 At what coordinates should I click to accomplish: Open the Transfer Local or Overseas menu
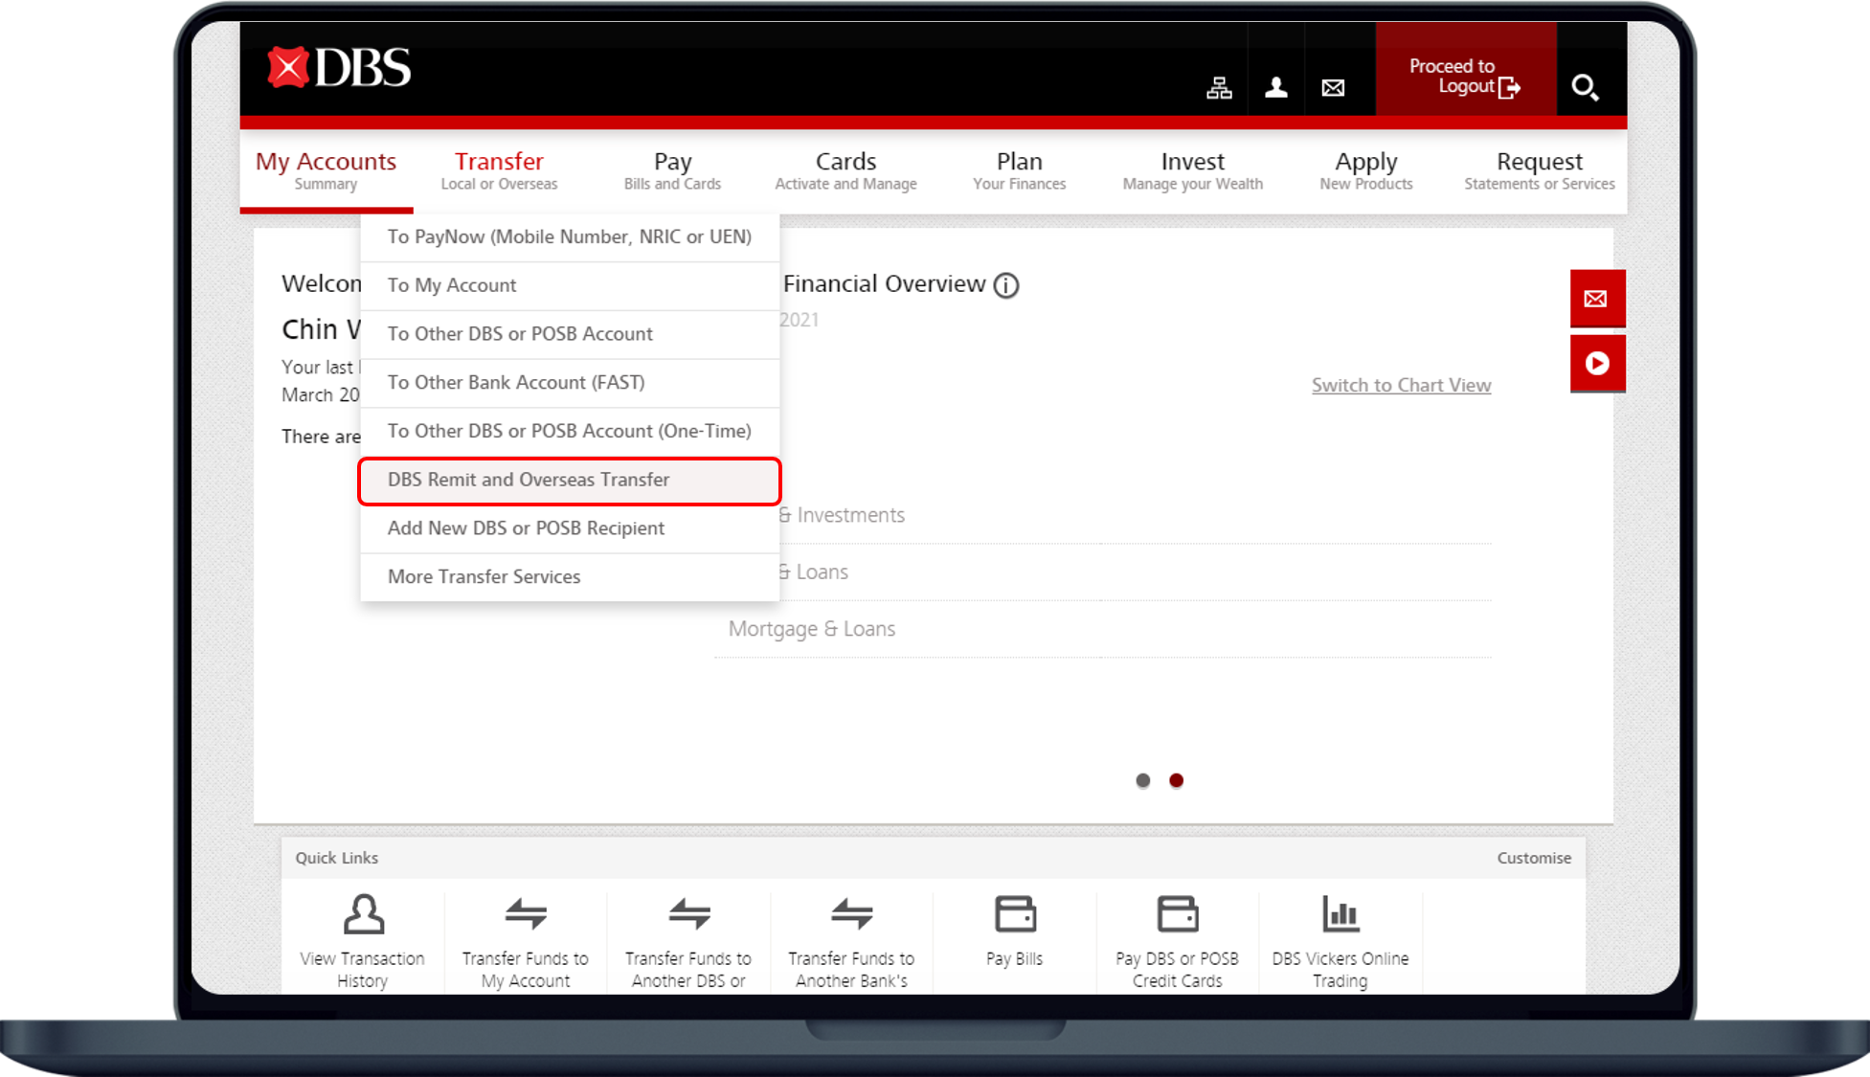click(499, 170)
